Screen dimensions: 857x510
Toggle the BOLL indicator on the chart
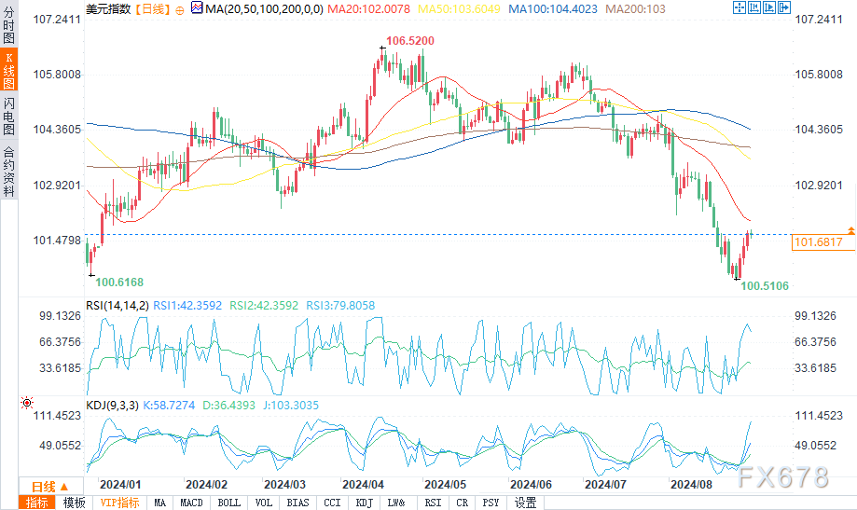coord(228,503)
